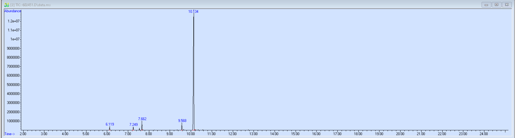This screenshot has height=138, width=515.
Task: Click the 2.00 time axis value
Action: click(x=23, y=134)
